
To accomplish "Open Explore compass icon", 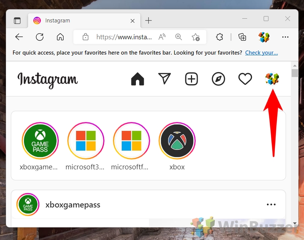I will click(x=218, y=79).
